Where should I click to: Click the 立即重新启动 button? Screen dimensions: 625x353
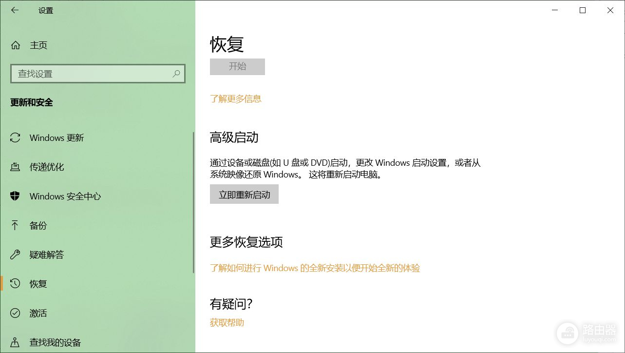(244, 195)
